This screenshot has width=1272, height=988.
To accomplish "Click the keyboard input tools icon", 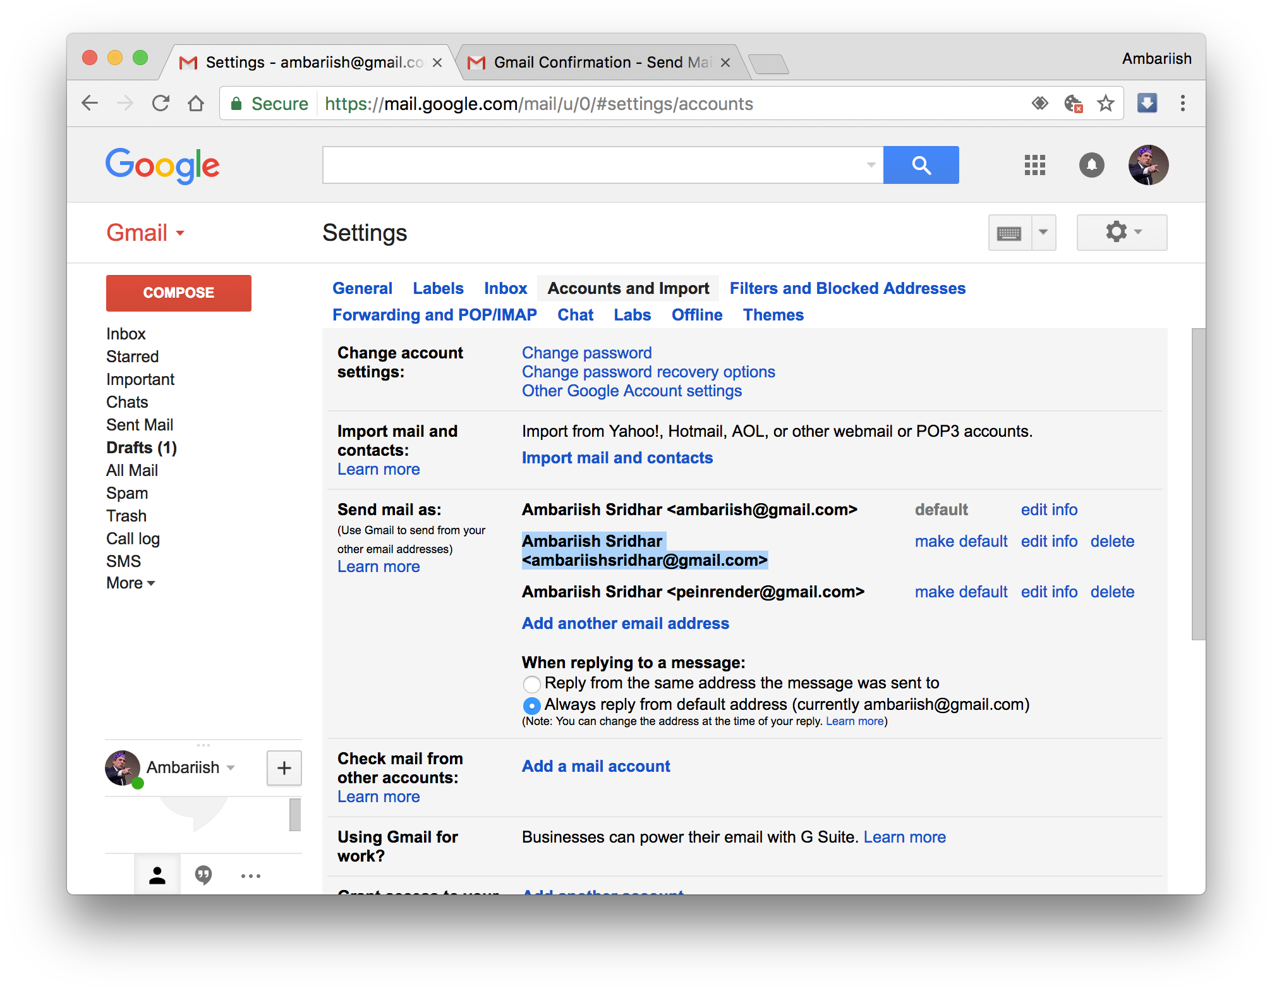I will tap(1009, 233).
